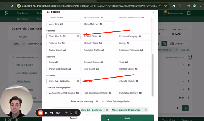204x121 pixels.
Task: Open the recording grid options icon
Action: point(66,113)
